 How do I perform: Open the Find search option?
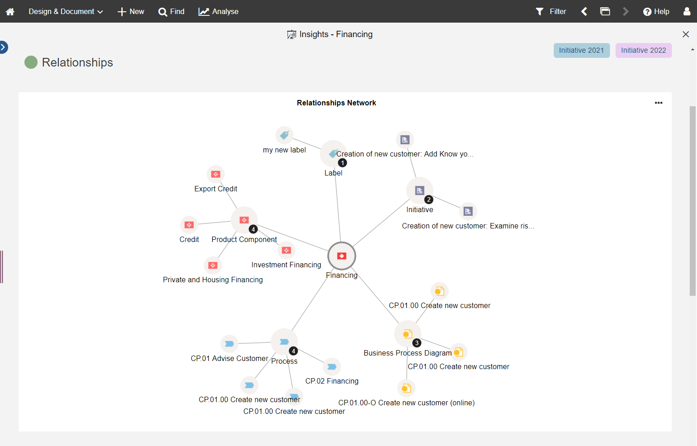[x=172, y=11]
